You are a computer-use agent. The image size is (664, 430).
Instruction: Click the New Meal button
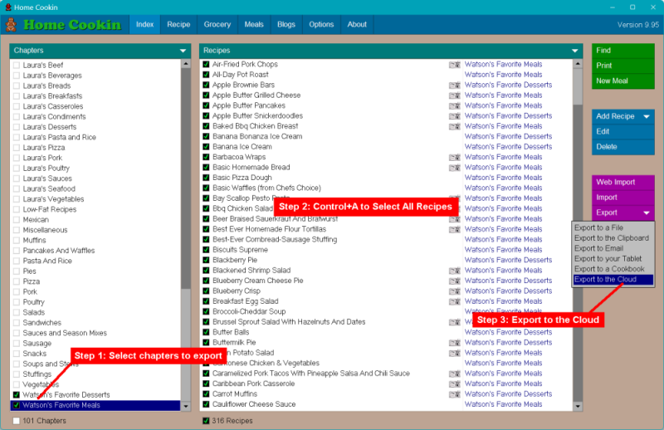(623, 81)
